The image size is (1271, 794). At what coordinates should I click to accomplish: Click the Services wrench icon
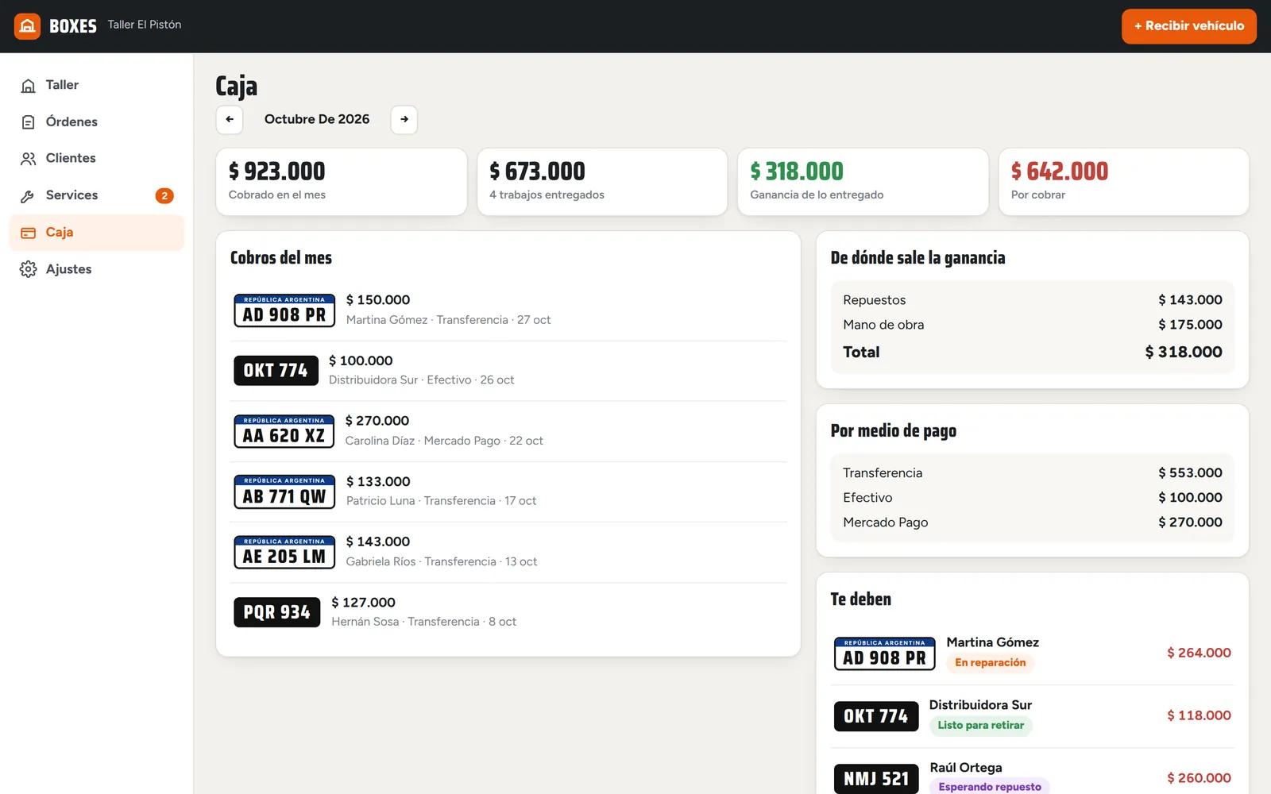coord(29,195)
